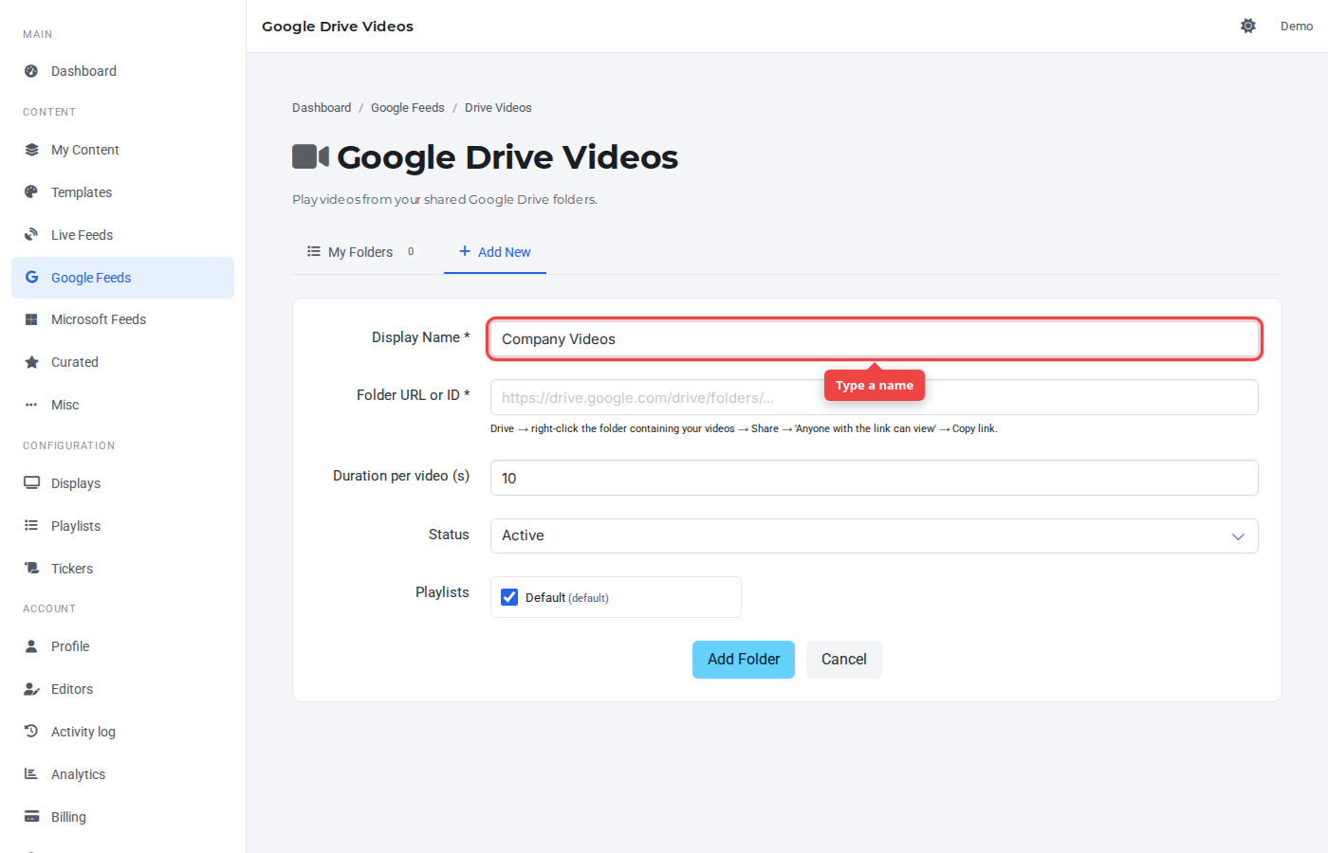Screen dimensions: 1328x853
Task: Open Misc in sidebar
Action: tap(123, 405)
